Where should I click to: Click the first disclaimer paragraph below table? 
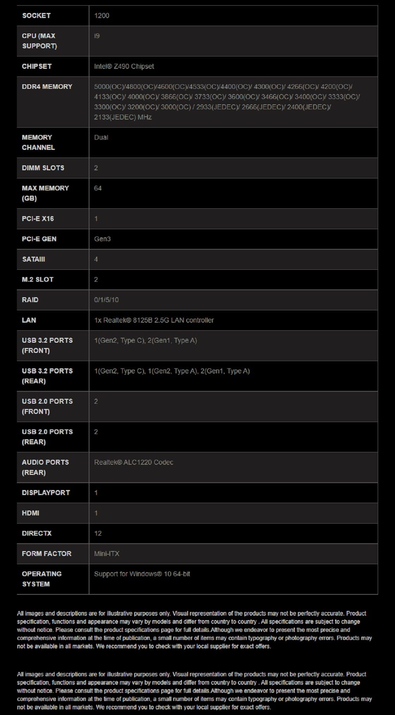[194, 630]
